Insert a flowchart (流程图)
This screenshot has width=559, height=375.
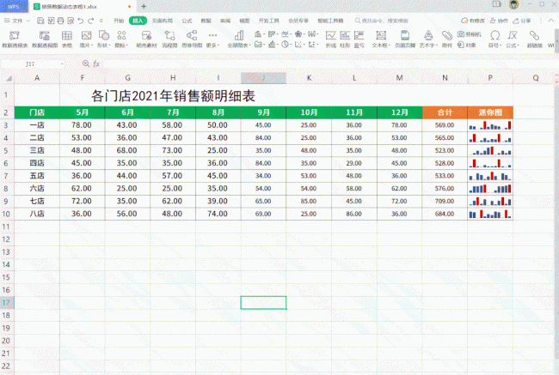169,39
